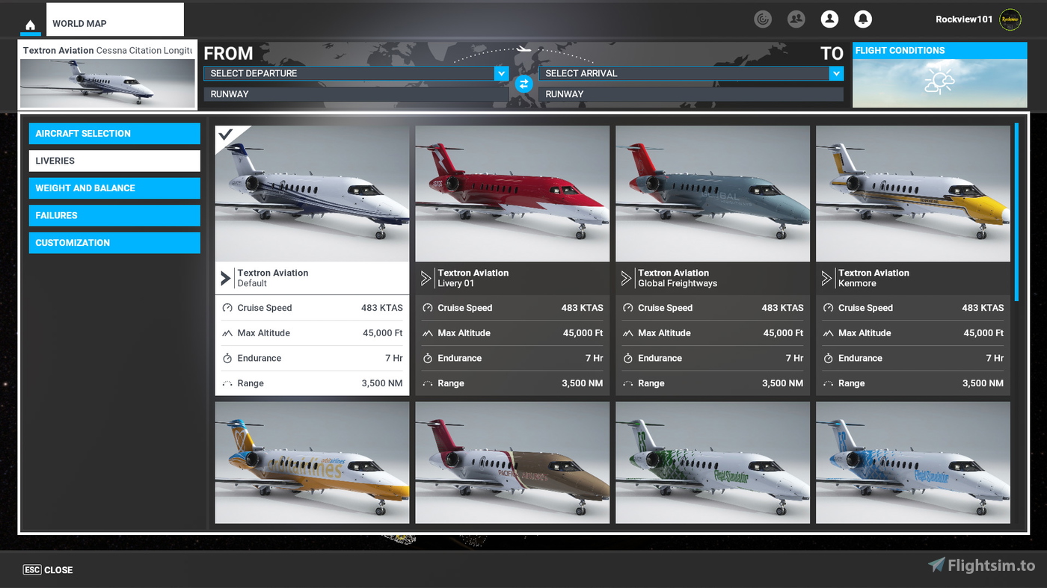Expand chevron next to Global Freightways livery
The height and width of the screenshot is (588, 1047).
pos(626,277)
